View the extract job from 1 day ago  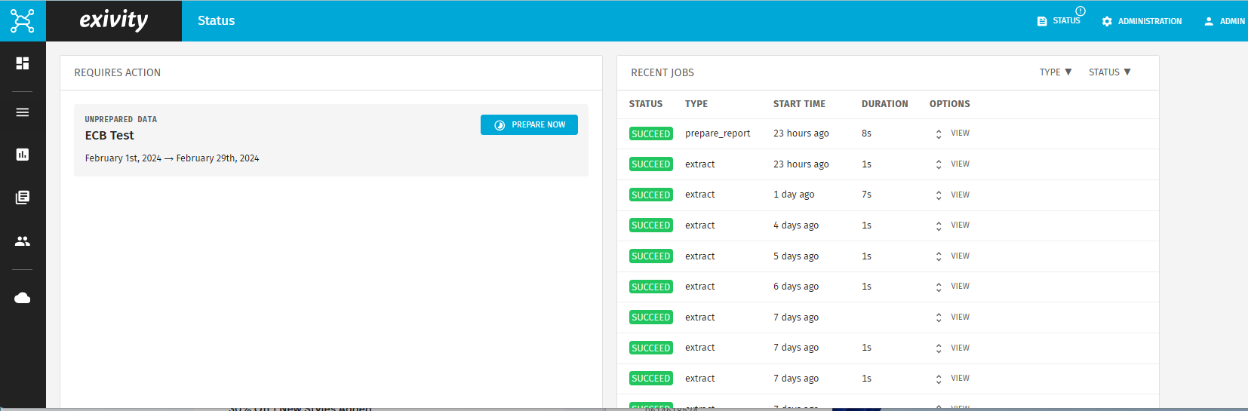pos(960,195)
